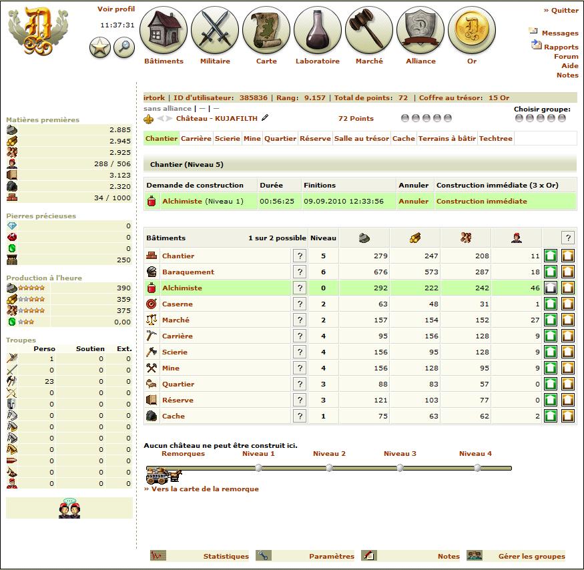Click the orange upgrade icon for Cache

567,416
